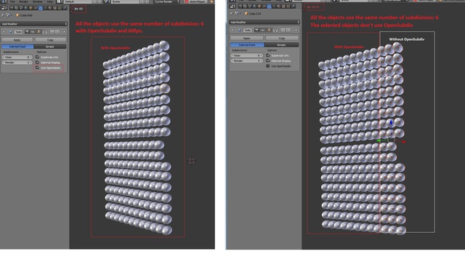The height and width of the screenshot is (262, 465).
Task: Apply the Subsurf modifier on Cube.119
Action: point(247,39)
